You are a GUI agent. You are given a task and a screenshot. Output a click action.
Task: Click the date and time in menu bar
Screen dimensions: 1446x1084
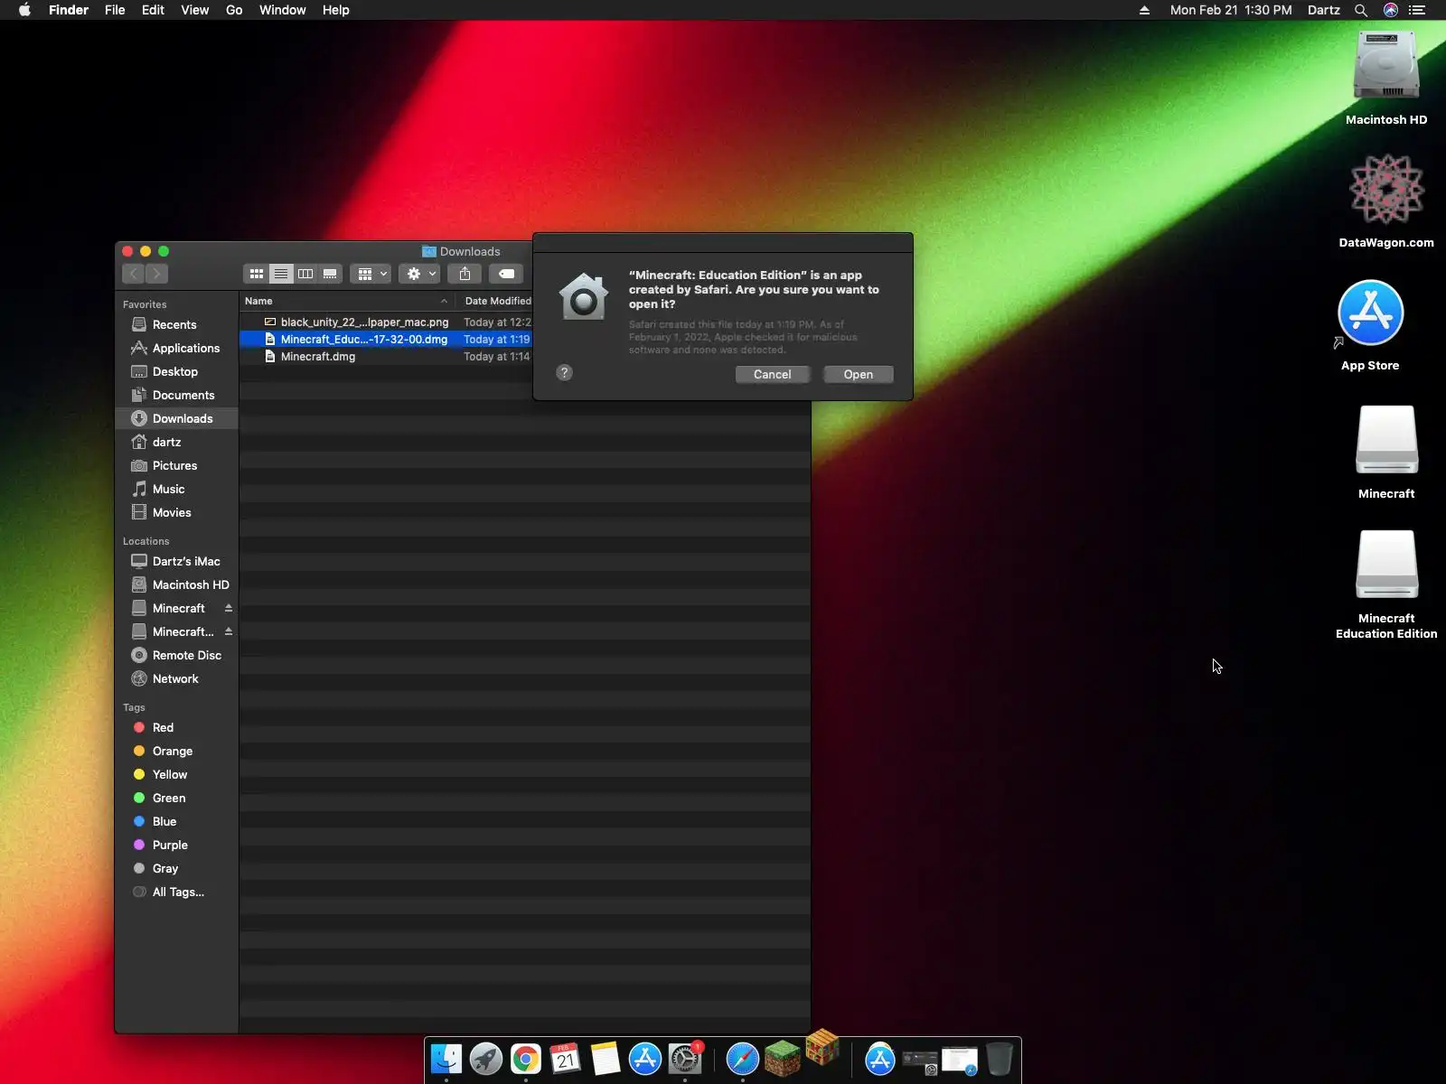pos(1231,10)
